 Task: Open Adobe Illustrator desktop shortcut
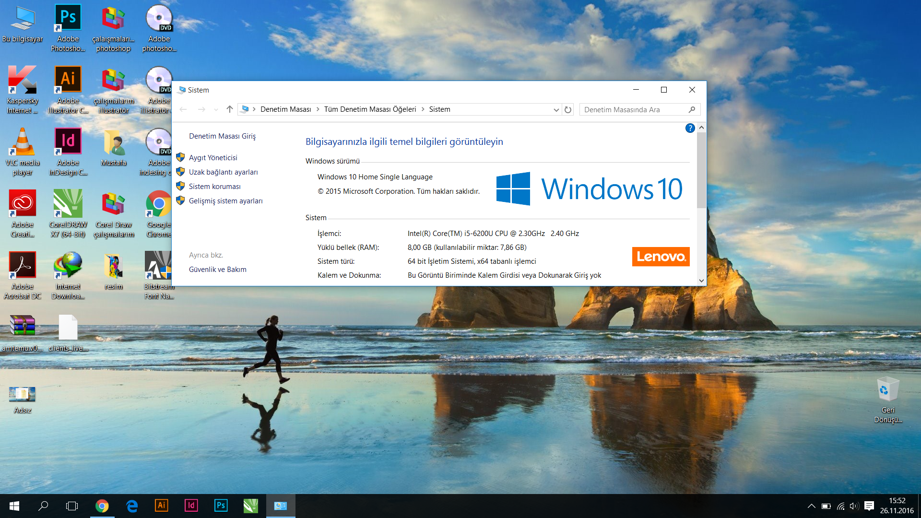[68, 90]
